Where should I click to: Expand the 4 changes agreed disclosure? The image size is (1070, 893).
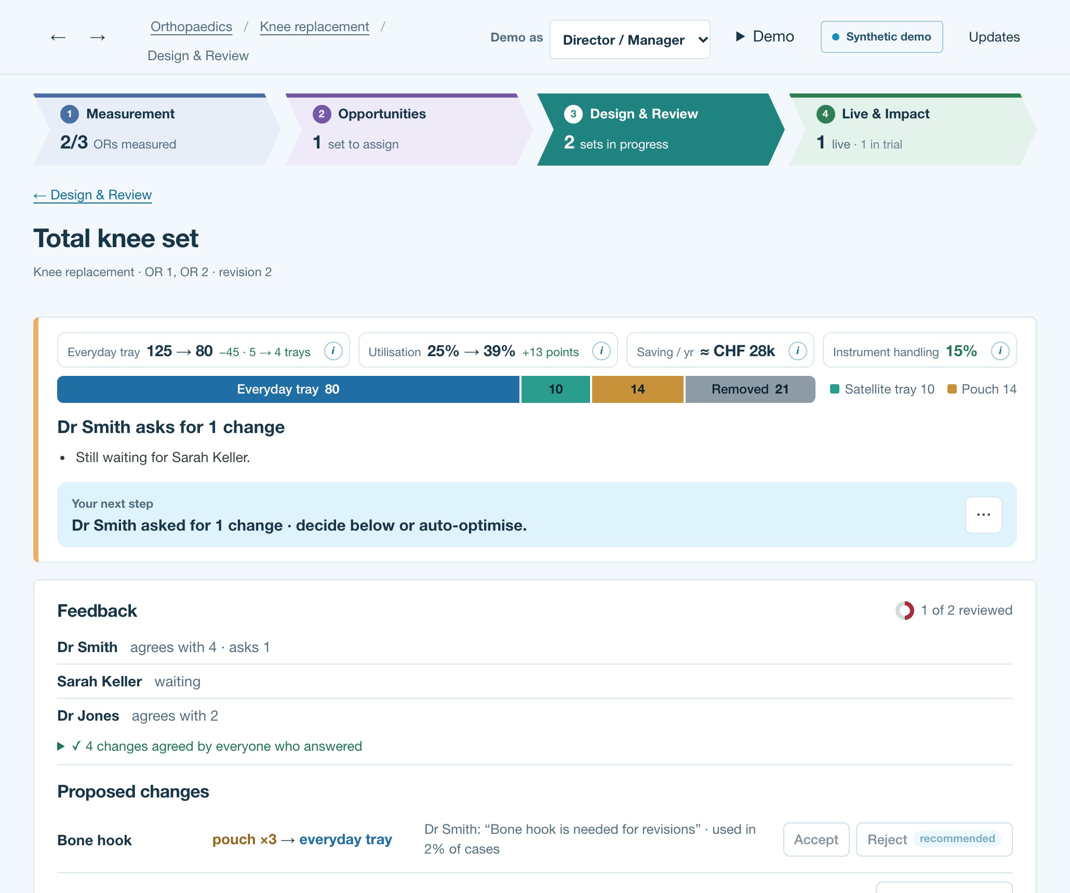pos(210,747)
